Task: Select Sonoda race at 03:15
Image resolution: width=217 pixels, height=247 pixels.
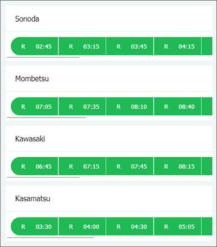Action: (x=82, y=46)
